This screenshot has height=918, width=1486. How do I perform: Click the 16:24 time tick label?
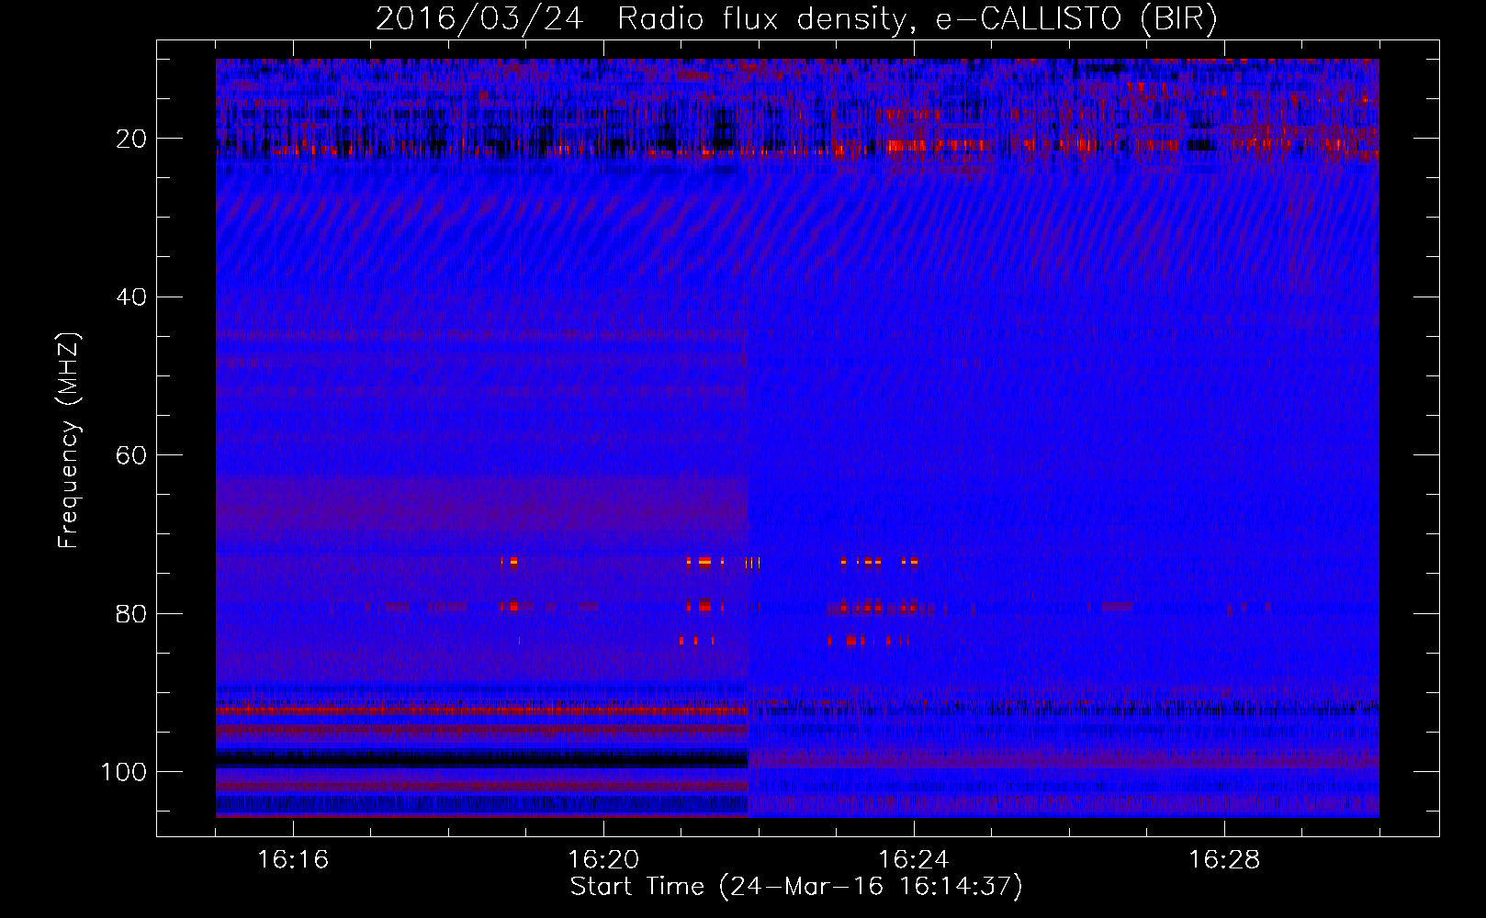pos(914,860)
